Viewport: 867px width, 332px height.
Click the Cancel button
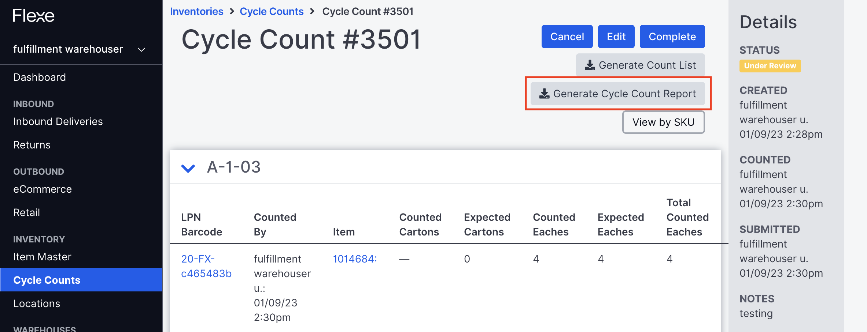[x=567, y=36]
